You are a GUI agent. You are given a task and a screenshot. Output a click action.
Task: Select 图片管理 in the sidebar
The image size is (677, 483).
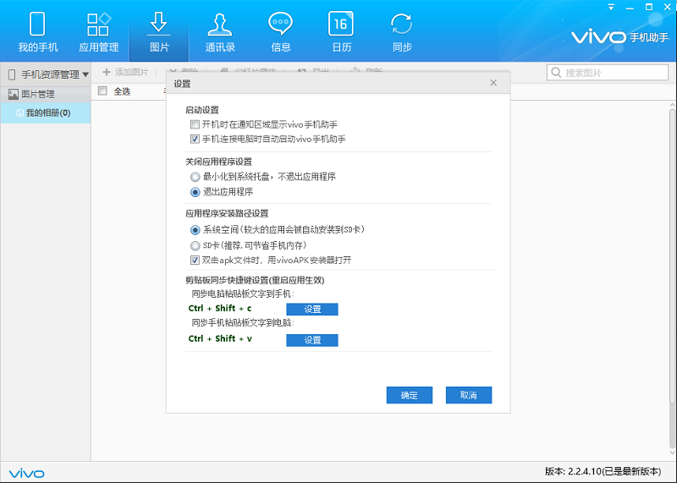pyautogui.click(x=46, y=94)
